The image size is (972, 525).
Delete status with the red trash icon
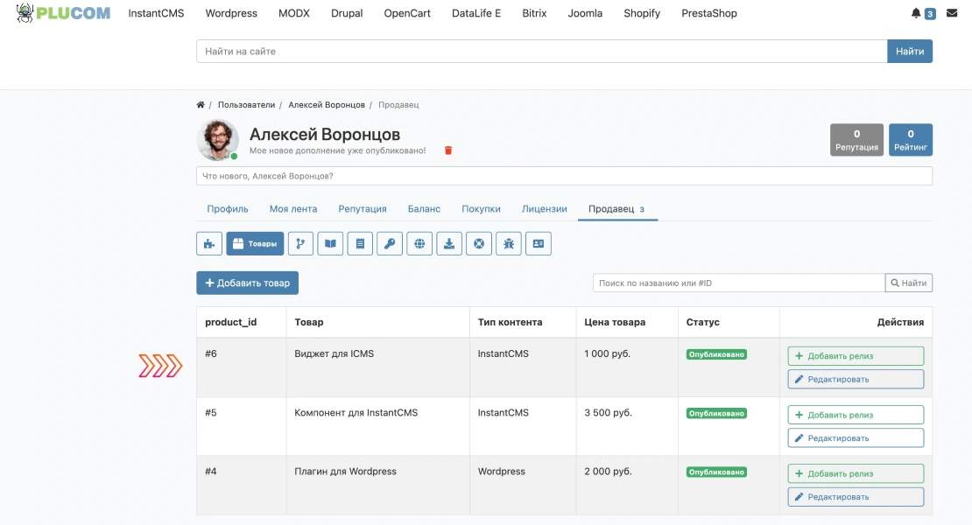[x=448, y=150]
